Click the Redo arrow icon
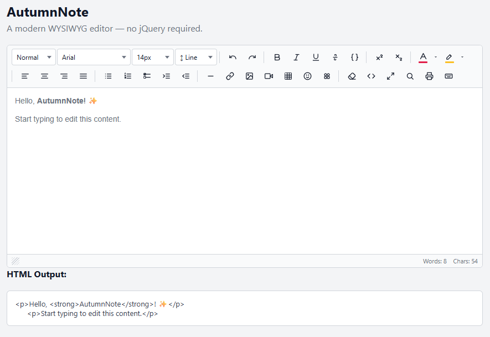 (x=252, y=58)
